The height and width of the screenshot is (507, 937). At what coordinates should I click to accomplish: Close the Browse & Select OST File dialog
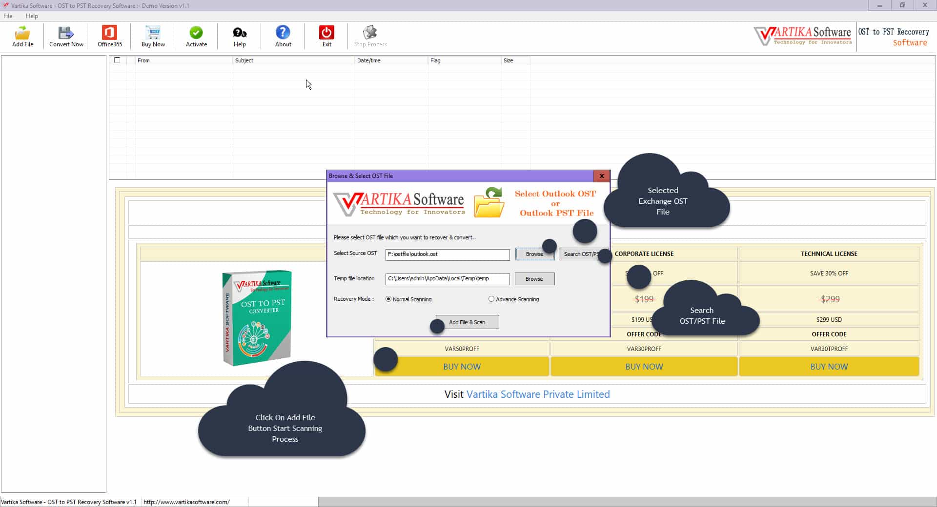coord(602,176)
